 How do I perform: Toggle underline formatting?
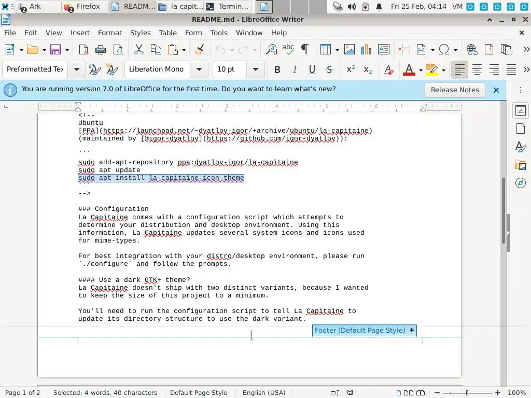pos(312,70)
